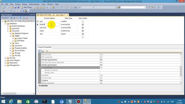
Task: Collapse the Personal3 database node
Action: (8, 31)
